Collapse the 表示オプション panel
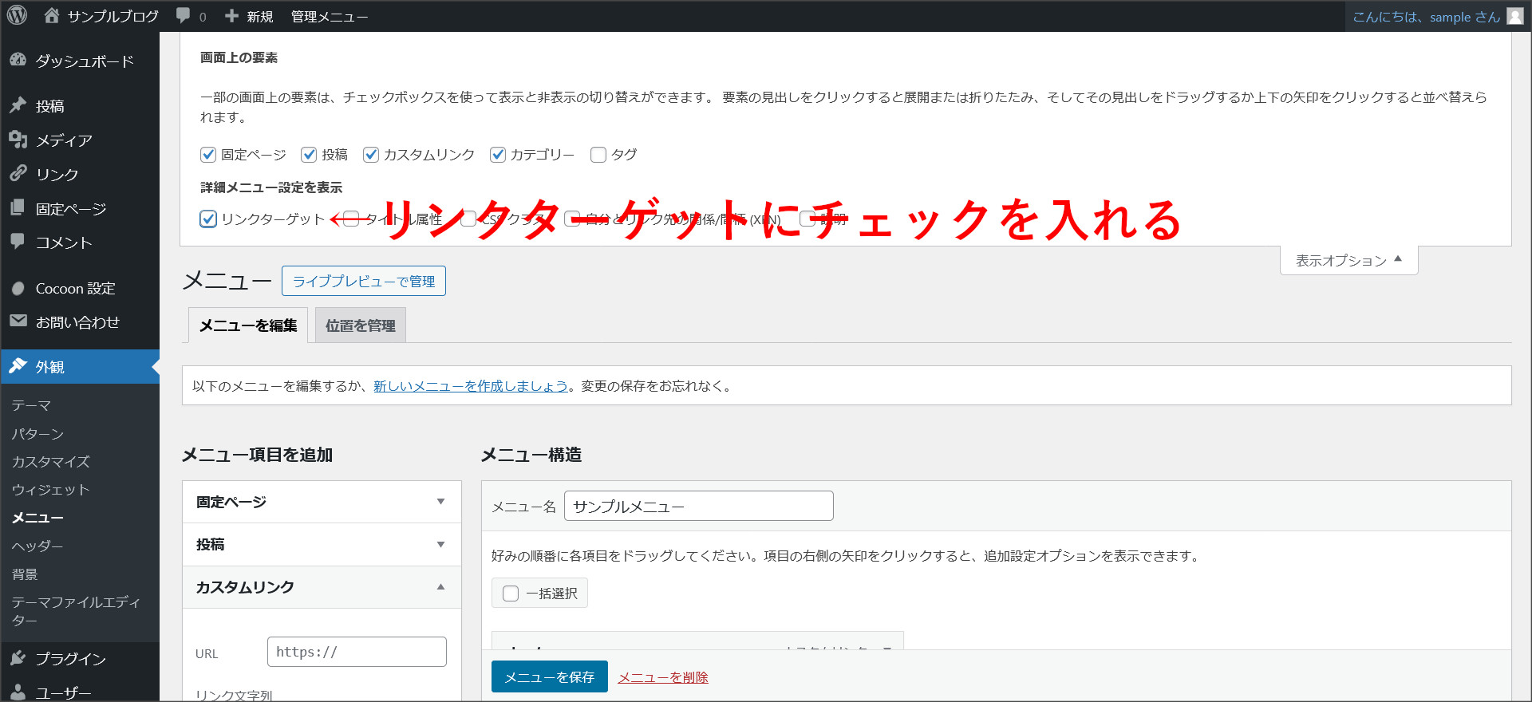The image size is (1532, 702). [1348, 261]
